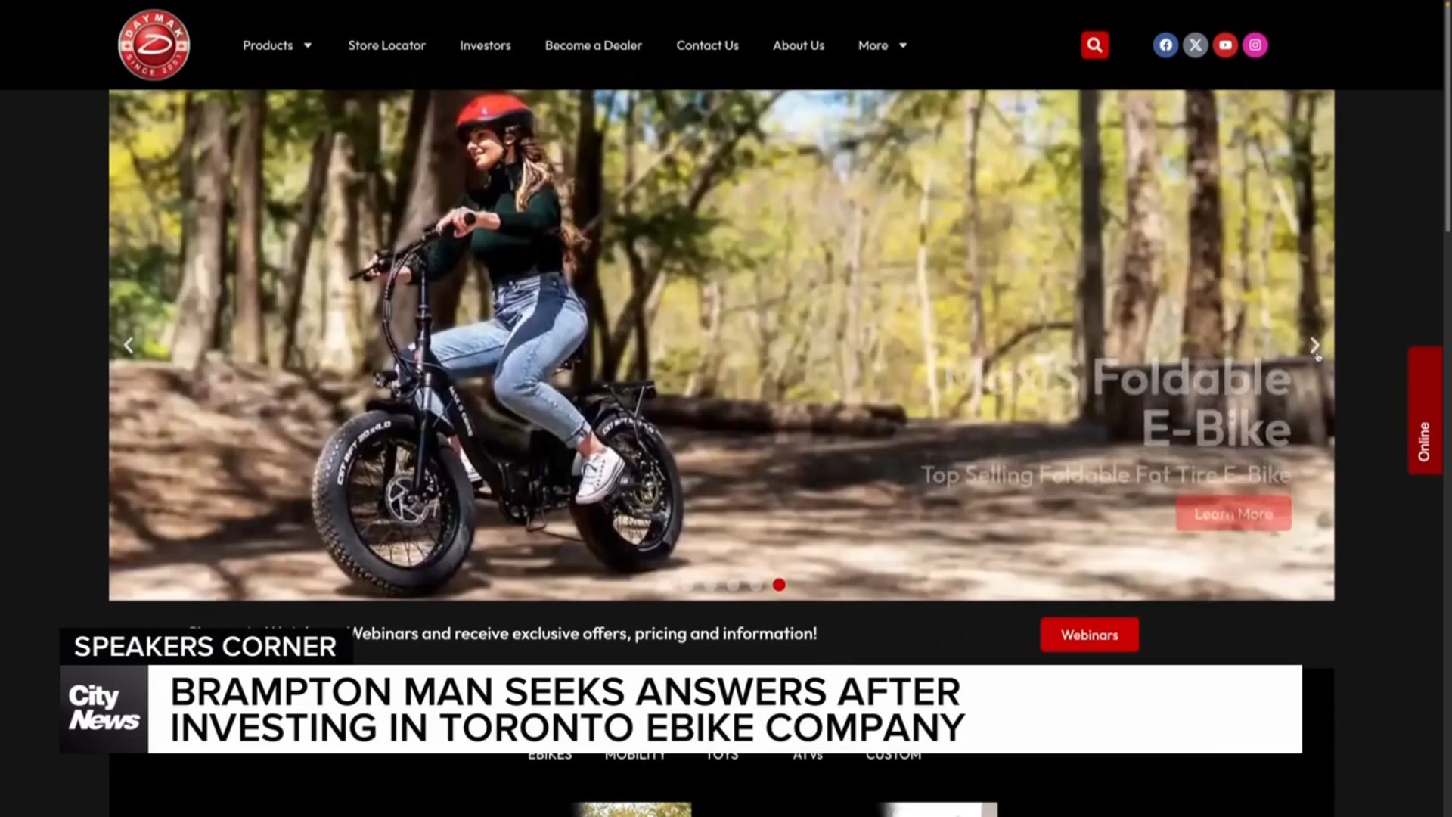Select the active red carousel dot
The width and height of the screenshot is (1452, 817).
click(779, 585)
